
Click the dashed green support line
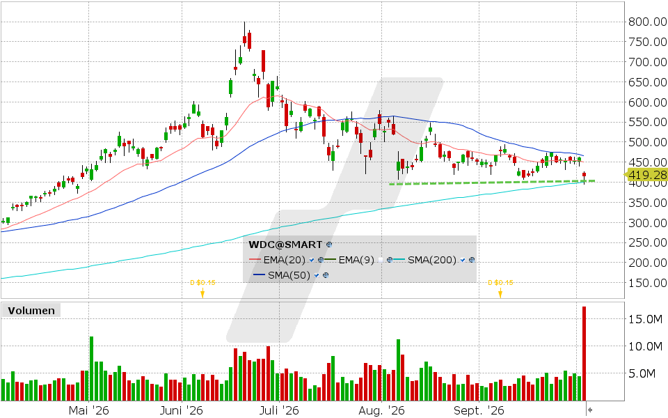coord(492,183)
